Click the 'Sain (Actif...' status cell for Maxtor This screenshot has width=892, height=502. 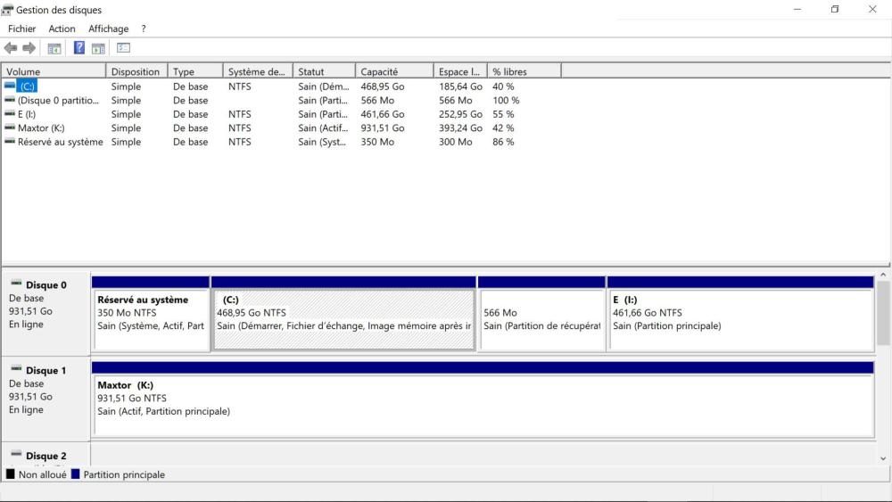point(323,128)
